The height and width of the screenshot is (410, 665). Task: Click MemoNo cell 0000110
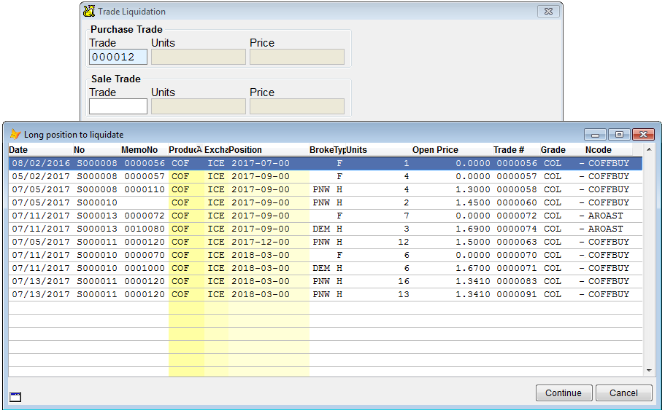(145, 189)
